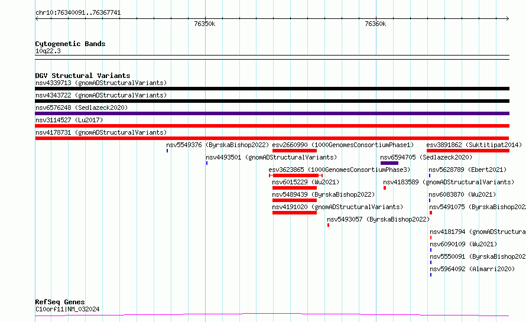Click the nsv3114527 (Lu2017) label
The height and width of the screenshot is (322, 526).
click(69, 120)
